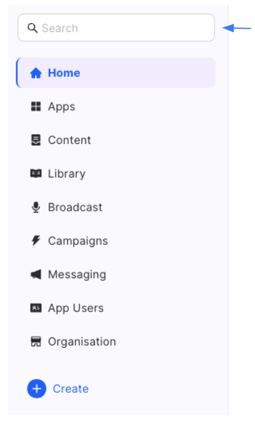Click the magnifying glass search icon
This screenshot has height=424, width=255.
pos(32,28)
